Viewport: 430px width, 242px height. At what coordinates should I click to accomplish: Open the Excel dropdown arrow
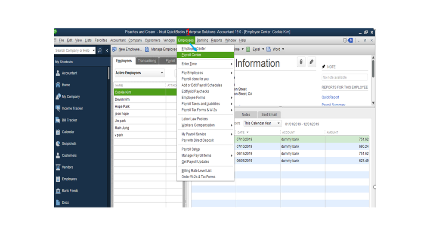tap(263, 50)
